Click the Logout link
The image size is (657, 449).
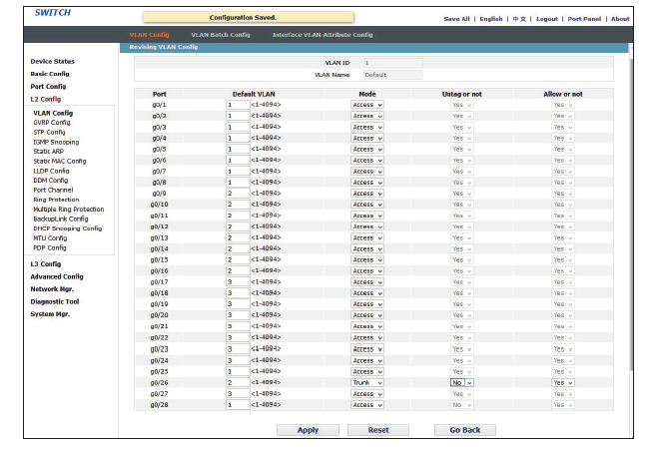coord(546,19)
